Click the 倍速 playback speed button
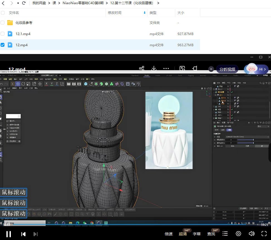The image size is (271, 240). pyautogui.click(x=169, y=234)
